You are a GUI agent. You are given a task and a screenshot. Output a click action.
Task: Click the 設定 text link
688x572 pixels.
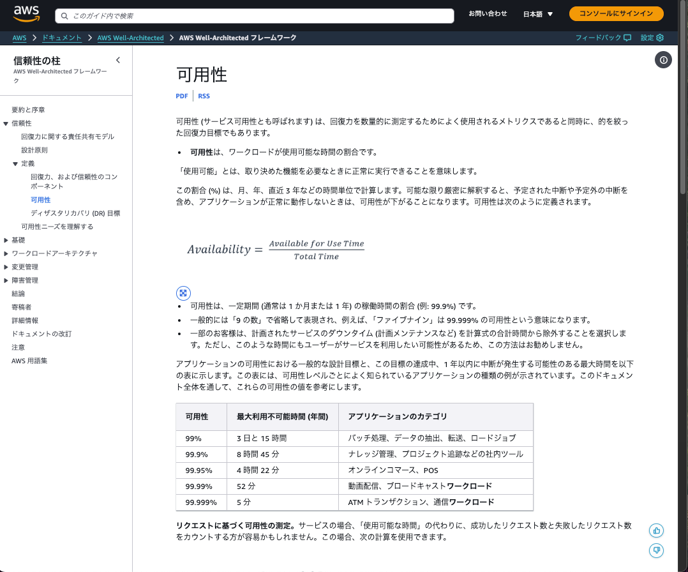click(x=647, y=38)
